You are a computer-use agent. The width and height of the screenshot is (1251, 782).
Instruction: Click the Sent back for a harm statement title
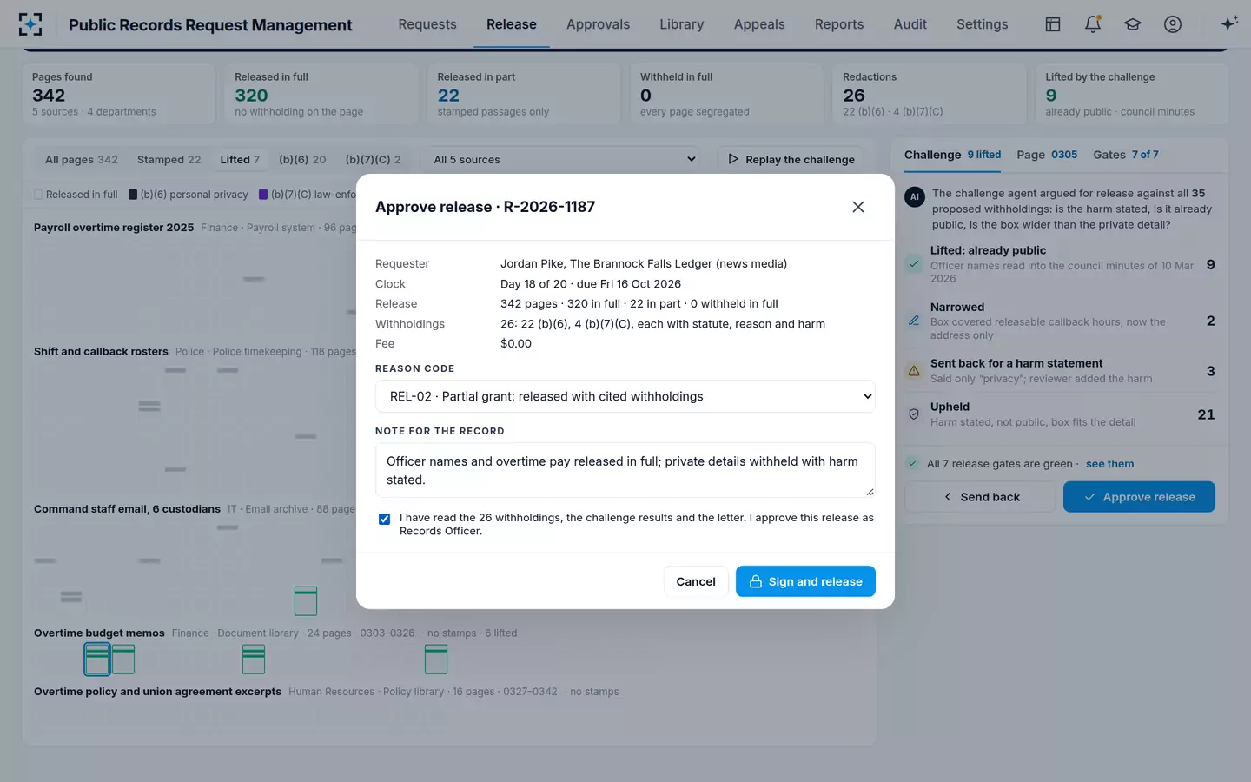[1016, 363]
